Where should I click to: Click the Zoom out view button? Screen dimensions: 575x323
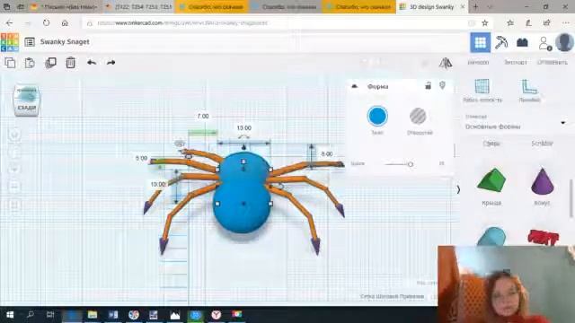(14, 188)
